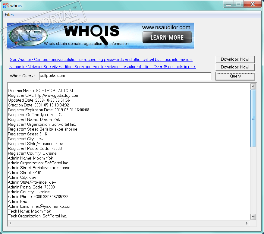The width and height of the screenshot is (264, 234).
Task: Click 'Registrar: GoDaddy.com, LLC' line
Action: (x=35, y=115)
